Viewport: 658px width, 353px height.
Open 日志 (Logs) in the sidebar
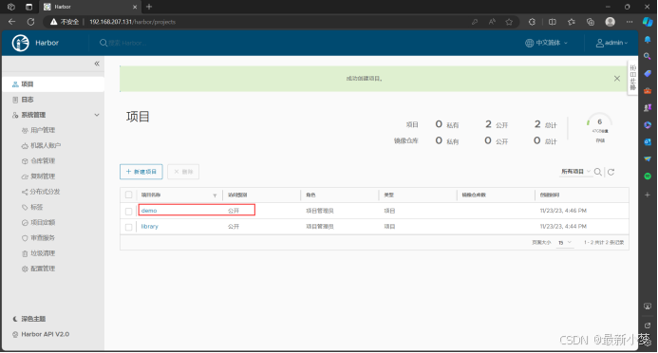click(x=28, y=100)
